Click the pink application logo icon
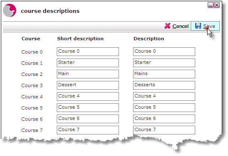This screenshot has width=228, height=156. 10,10
